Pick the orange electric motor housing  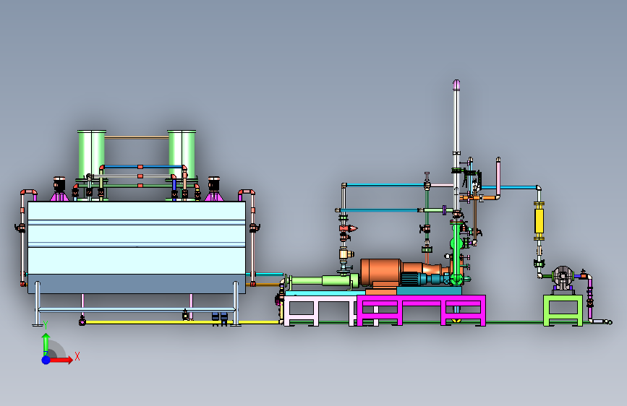click(380, 272)
